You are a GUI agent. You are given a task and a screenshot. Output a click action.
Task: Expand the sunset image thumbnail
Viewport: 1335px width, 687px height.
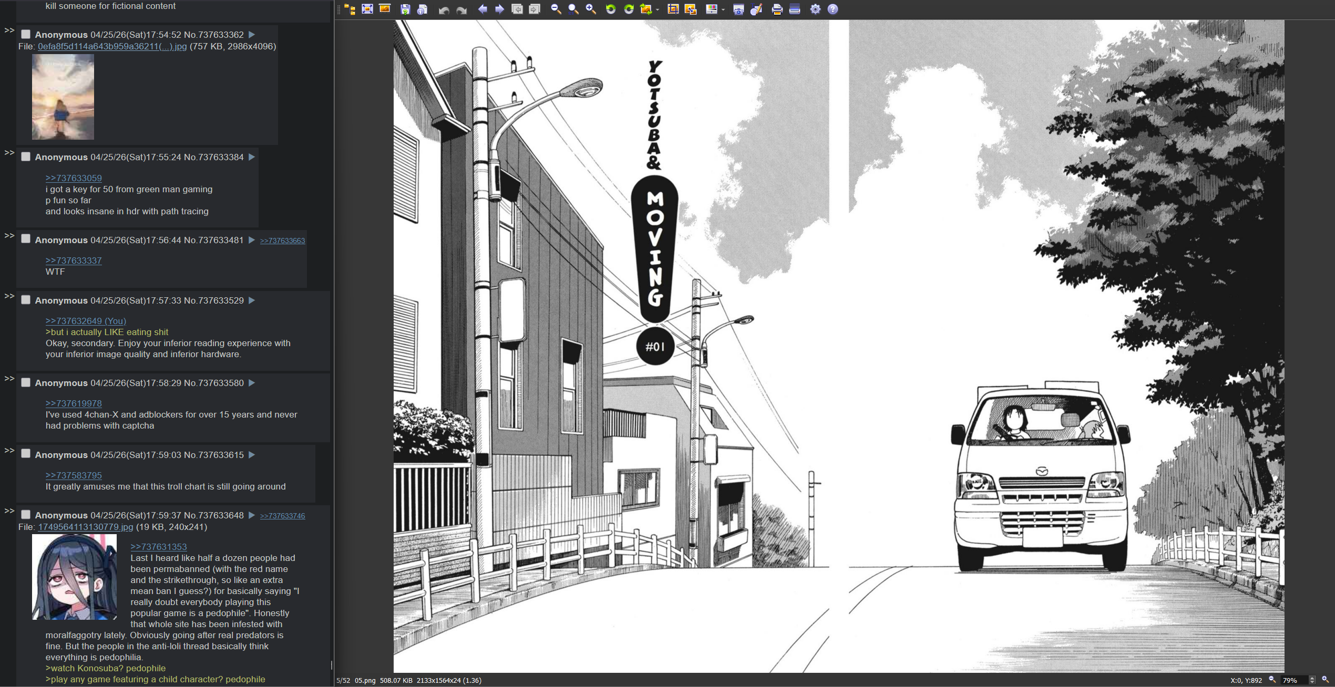tap(63, 97)
